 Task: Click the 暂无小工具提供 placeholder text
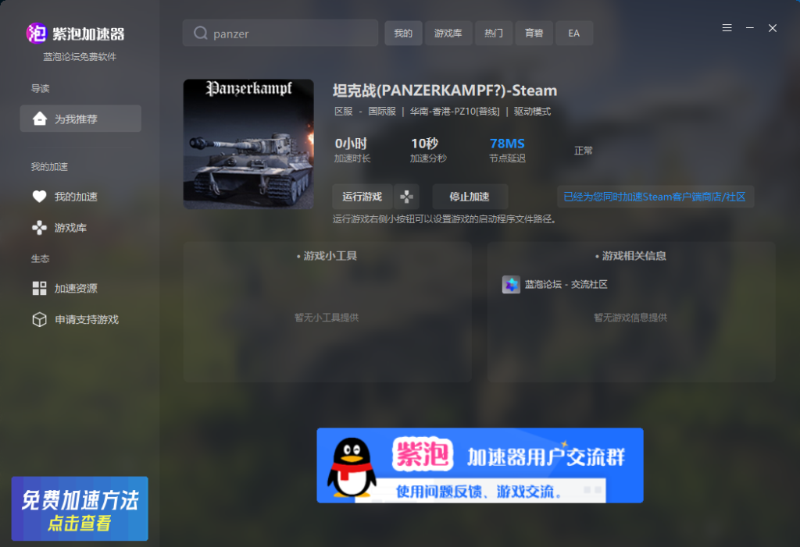point(327,318)
